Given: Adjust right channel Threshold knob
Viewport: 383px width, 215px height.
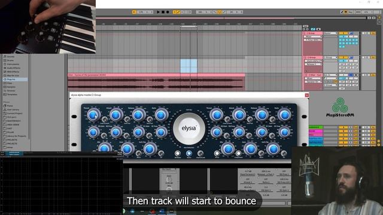Looking at the screenshot, I should coord(216,115).
